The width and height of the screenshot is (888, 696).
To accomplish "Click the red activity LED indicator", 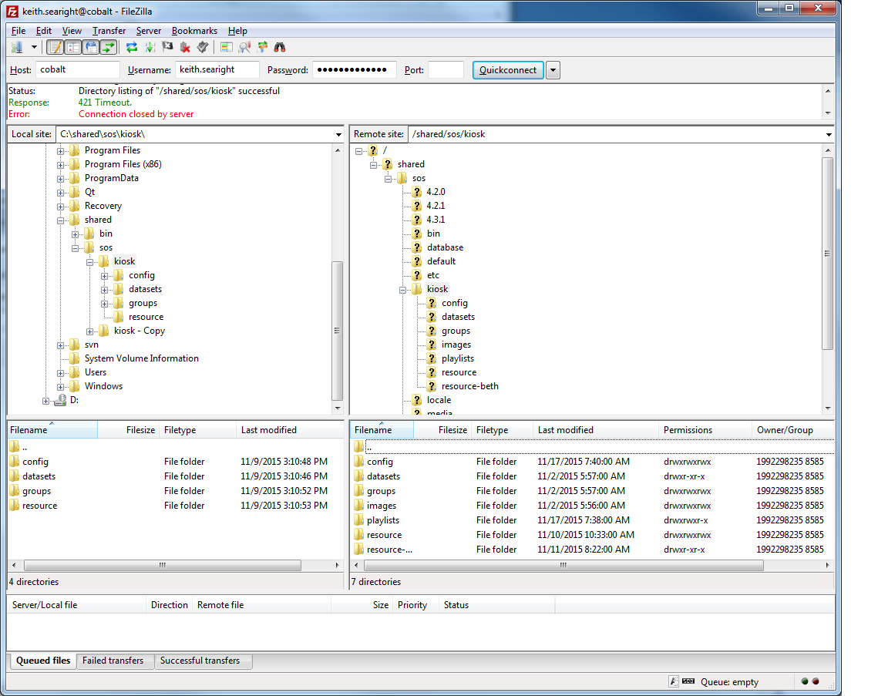I will 816,681.
